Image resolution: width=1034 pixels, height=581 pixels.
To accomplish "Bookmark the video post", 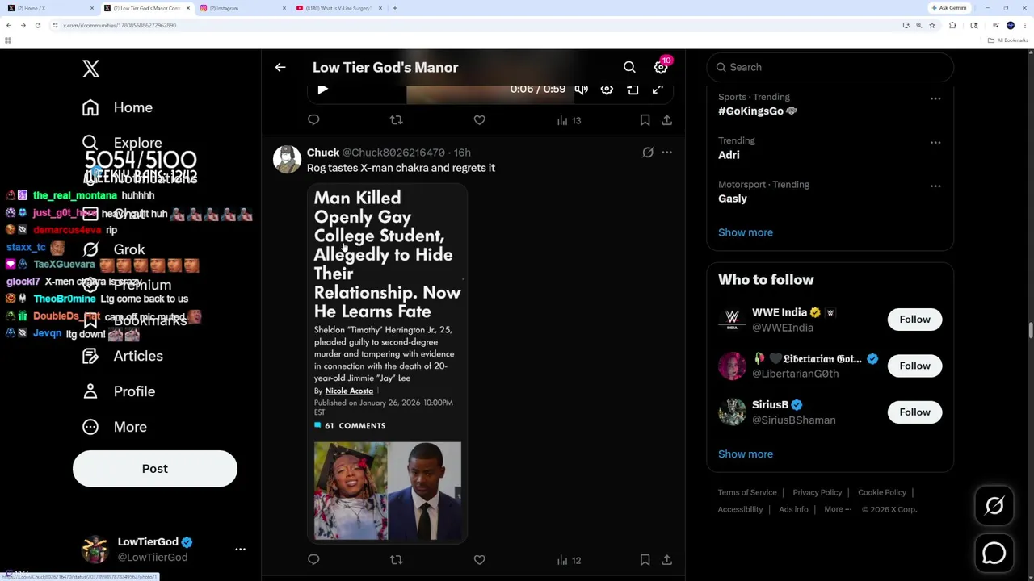I will (x=645, y=120).
